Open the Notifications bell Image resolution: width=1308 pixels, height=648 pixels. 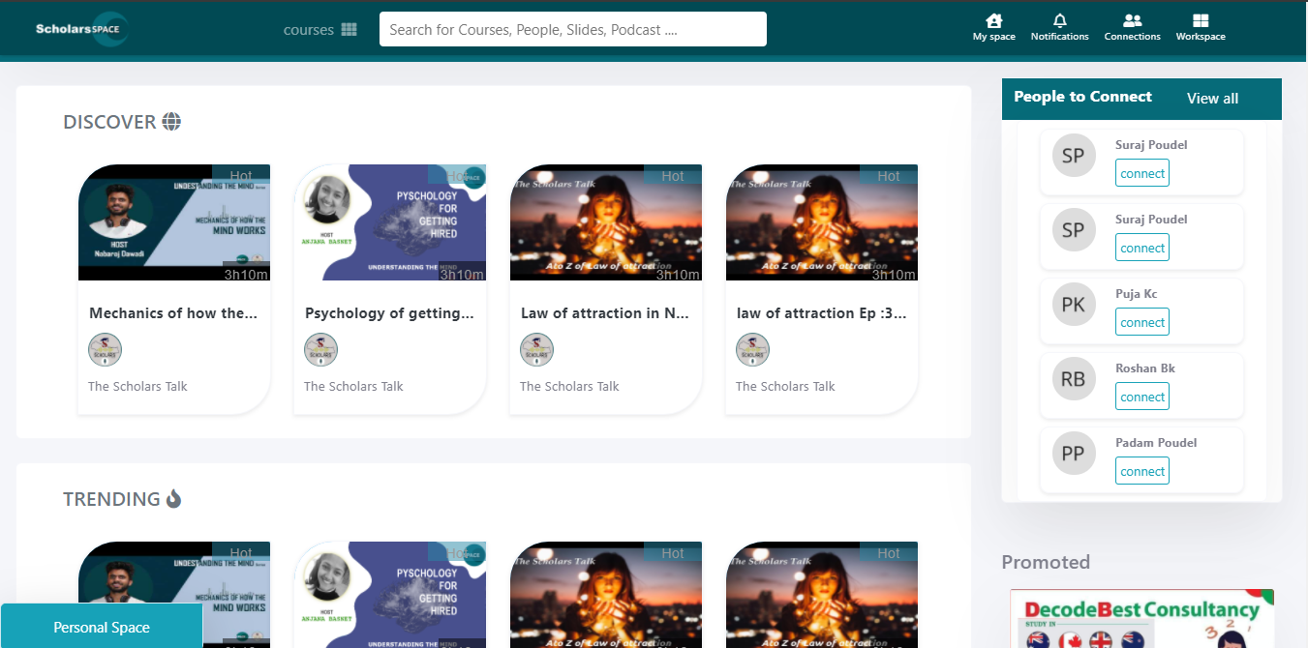pos(1059,27)
